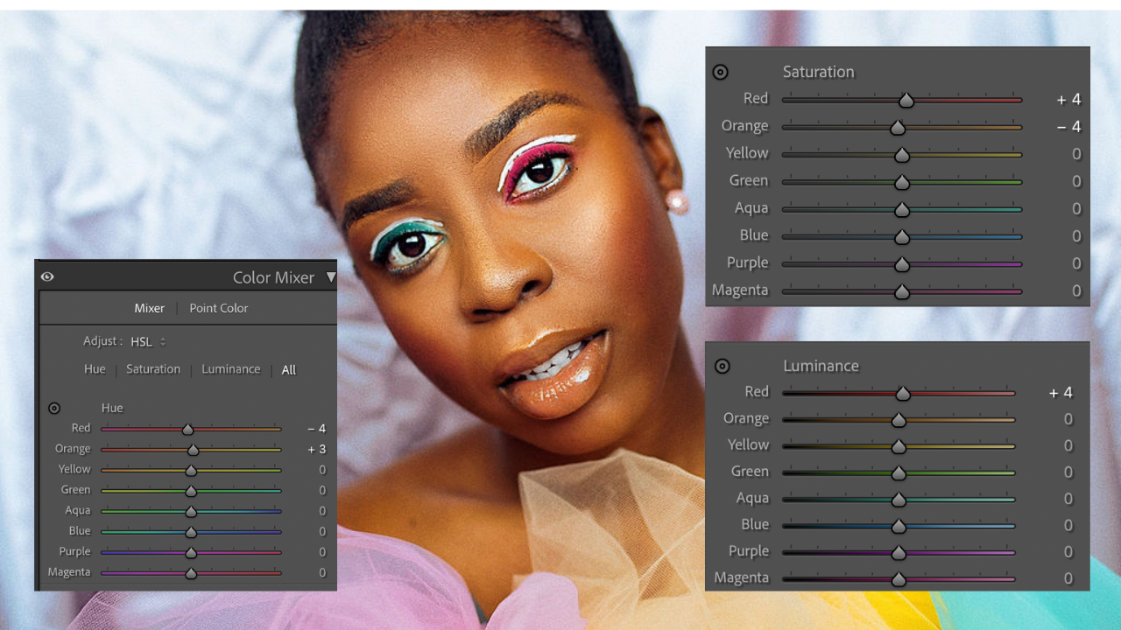Click the Luminance Magenta slider handle
1121x630 pixels.
[x=899, y=579]
